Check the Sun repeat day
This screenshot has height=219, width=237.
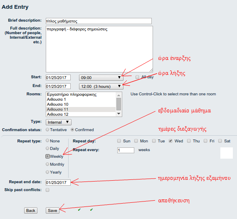[119, 141]
